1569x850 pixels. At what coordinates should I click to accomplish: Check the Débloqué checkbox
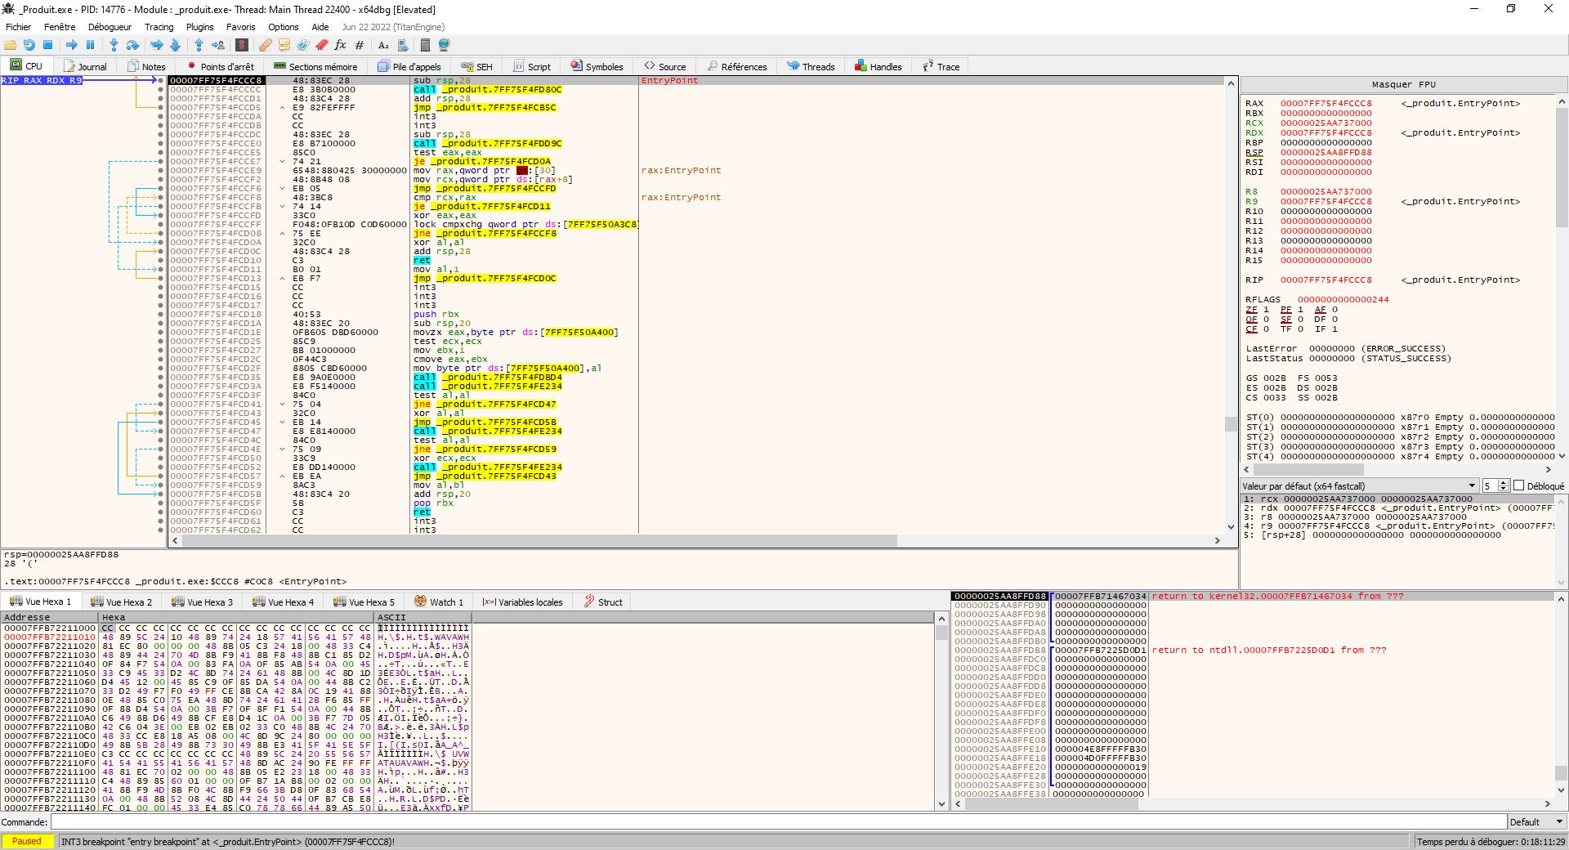point(1521,485)
